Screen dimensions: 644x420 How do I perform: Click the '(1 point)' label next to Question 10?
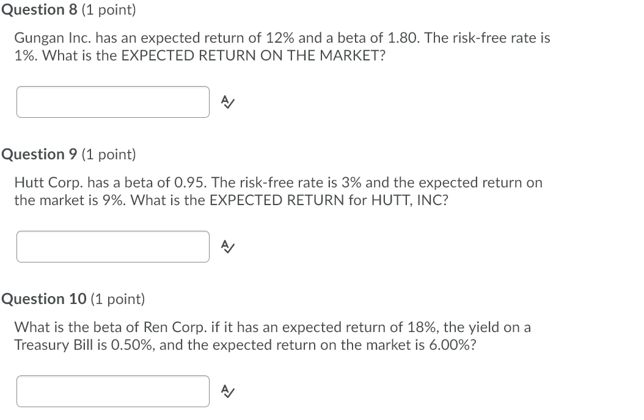point(117,299)
